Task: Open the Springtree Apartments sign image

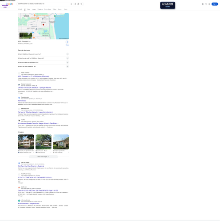Action: (x=61, y=142)
